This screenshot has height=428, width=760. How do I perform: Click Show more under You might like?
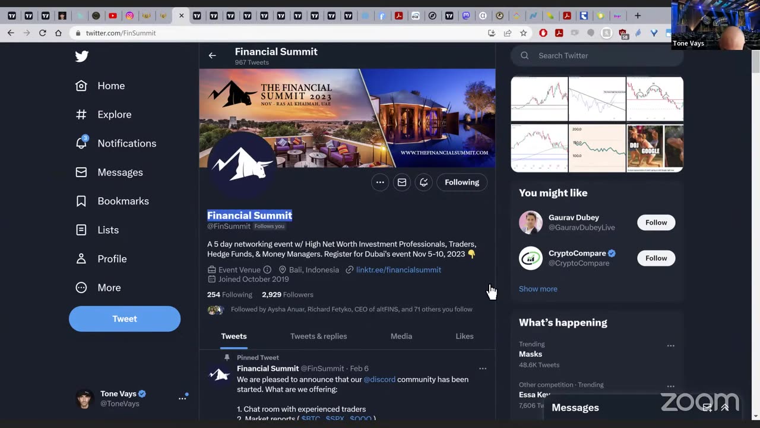(538, 289)
